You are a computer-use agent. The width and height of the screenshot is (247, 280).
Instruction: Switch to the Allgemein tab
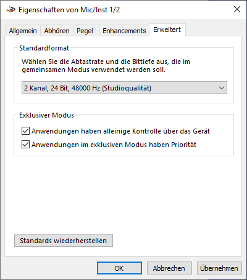click(x=23, y=31)
